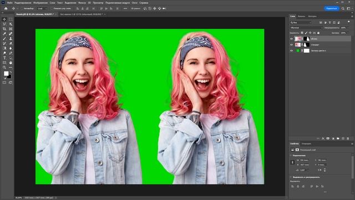Image resolution: width=355 pixels, height=200 pixels.
Task: Select the Rectangular Marquee tool
Action: 11,19
